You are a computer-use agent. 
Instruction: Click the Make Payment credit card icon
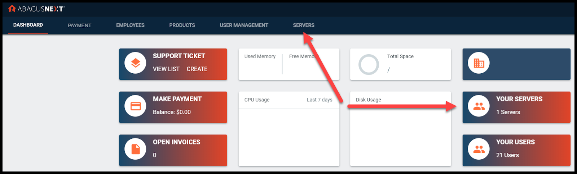coord(136,106)
